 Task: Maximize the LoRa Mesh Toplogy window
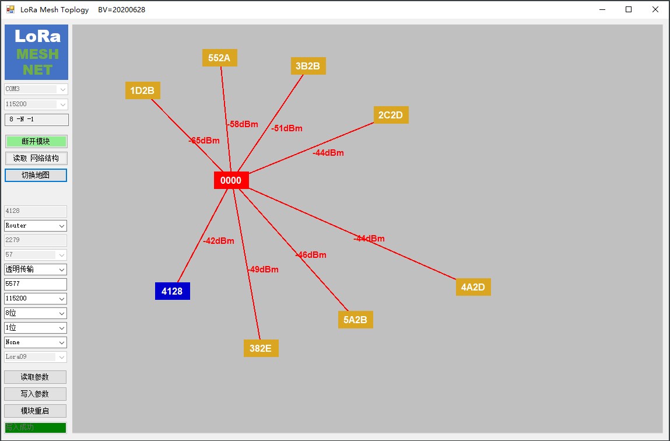(629, 9)
